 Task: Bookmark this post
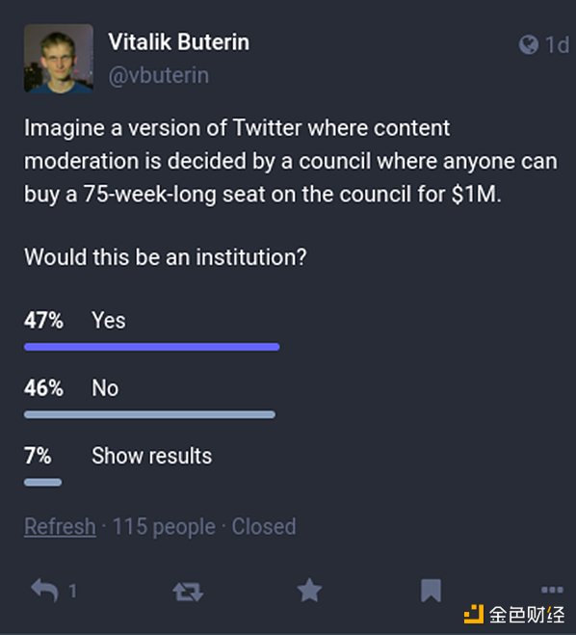(431, 591)
